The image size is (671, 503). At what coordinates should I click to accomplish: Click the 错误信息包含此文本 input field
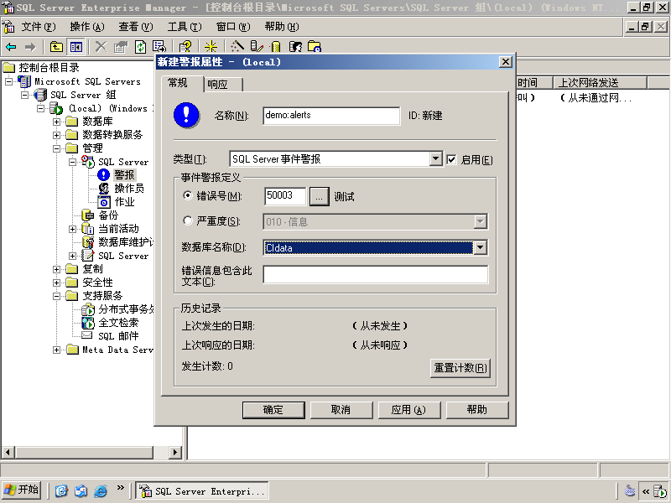click(x=375, y=274)
